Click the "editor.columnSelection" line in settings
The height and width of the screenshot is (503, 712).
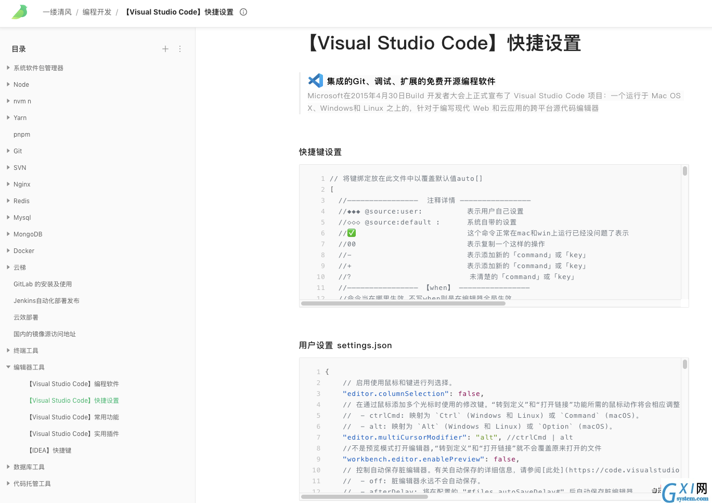pos(413,394)
